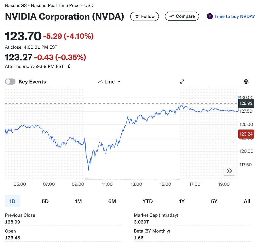Click the line chart type icon
257x242 pixels.
100,82
